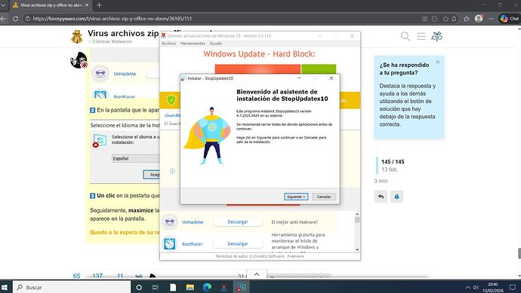Open the forum search magnifier icon
The height and width of the screenshot is (293, 521).
tap(405, 36)
